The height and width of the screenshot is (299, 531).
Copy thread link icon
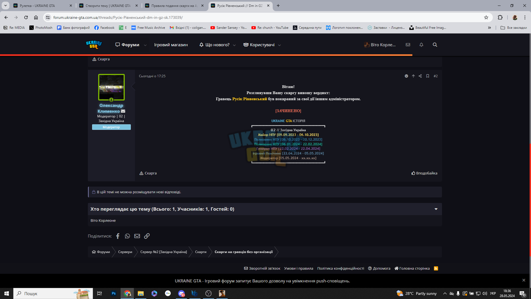point(147,236)
